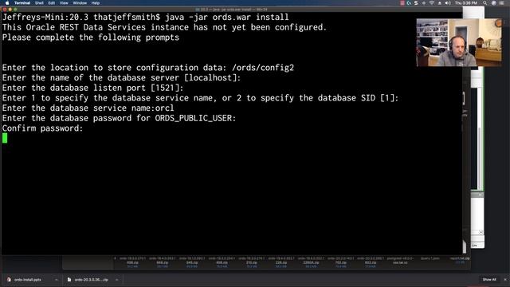This screenshot has width=510, height=287.
Task: Click the ORDS_PUBLIC_USER password prompt line
Action: (x=119, y=118)
